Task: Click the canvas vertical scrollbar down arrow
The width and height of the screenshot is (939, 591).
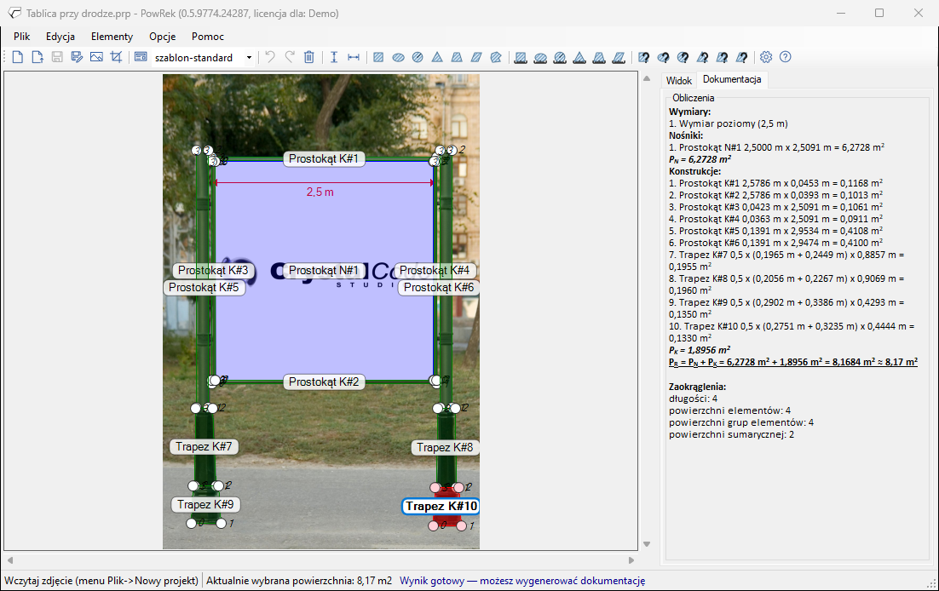Action: pyautogui.click(x=647, y=544)
